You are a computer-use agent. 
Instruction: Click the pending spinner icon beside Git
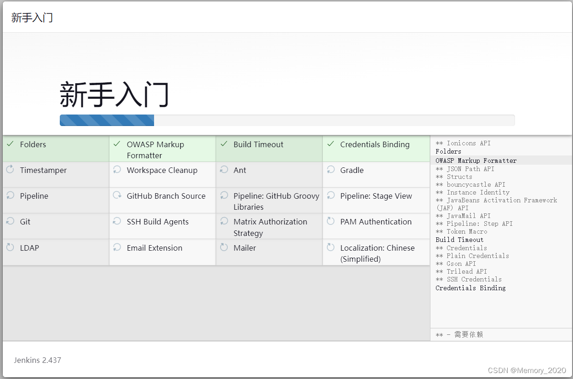pyautogui.click(x=10, y=221)
